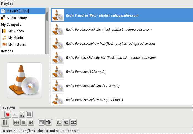Skip to previous media in playlist

click(17, 122)
